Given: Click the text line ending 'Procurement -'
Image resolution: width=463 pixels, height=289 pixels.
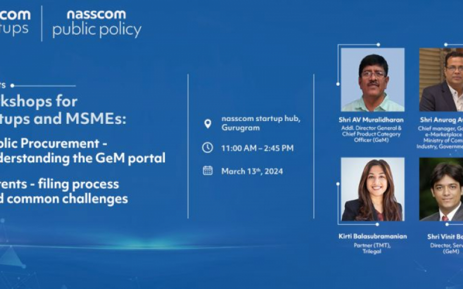Looking at the screenshot, I should pyautogui.click(x=54, y=144).
